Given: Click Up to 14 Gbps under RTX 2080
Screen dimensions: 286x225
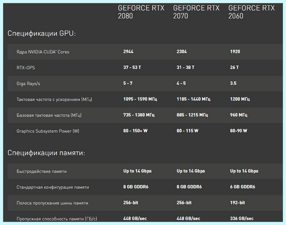Looking at the screenshot, I should click(x=137, y=171).
